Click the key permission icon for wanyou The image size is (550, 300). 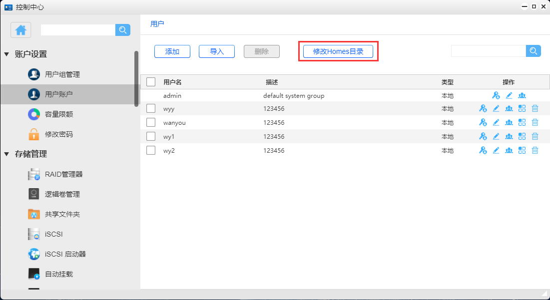(x=483, y=123)
